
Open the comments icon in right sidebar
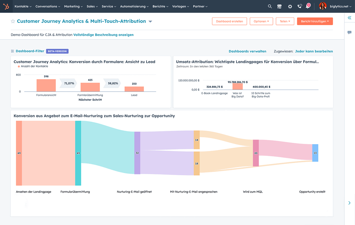pyautogui.click(x=349, y=32)
